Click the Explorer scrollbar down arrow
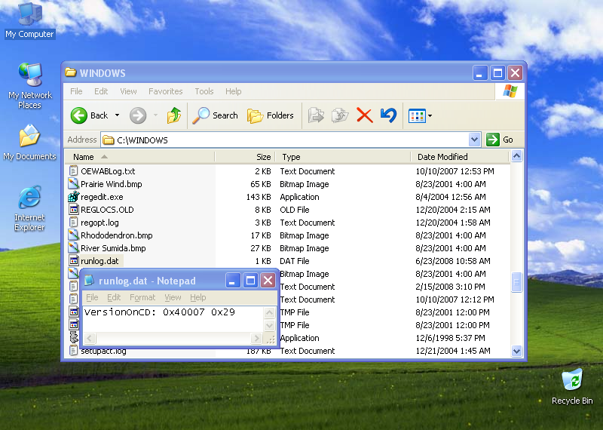Image resolution: width=603 pixels, height=430 pixels. [x=516, y=351]
